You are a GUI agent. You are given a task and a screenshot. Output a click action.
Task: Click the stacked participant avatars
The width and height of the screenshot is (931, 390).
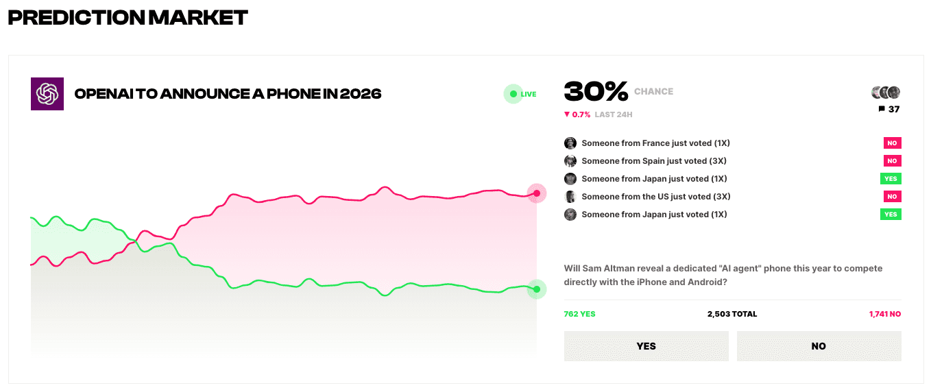pyautogui.click(x=886, y=93)
